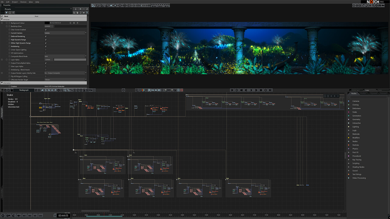390x219 pixels.
Task: Expand the Particles node category
Action: (349, 145)
